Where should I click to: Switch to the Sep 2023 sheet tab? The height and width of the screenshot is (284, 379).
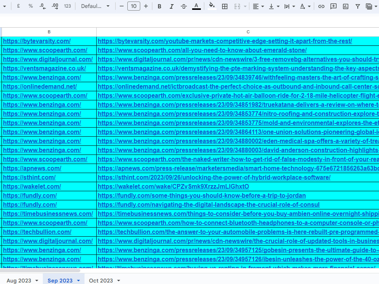60,280
